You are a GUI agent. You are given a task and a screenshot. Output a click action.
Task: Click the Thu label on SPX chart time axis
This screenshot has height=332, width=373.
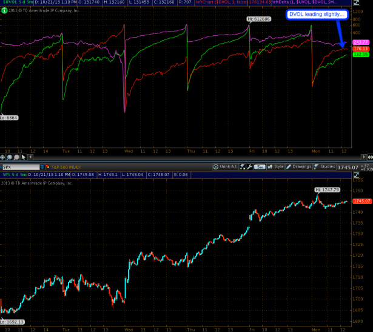[191, 330]
